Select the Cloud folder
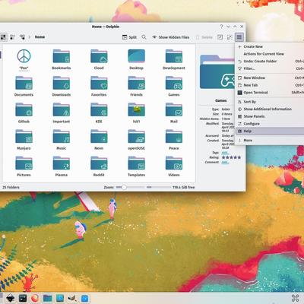 [99, 59]
